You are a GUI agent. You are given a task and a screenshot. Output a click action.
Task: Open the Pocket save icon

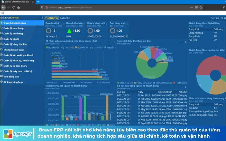(x=196, y=7)
